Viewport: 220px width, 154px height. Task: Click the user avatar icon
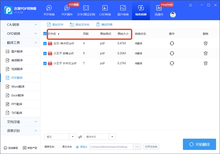(173, 15)
